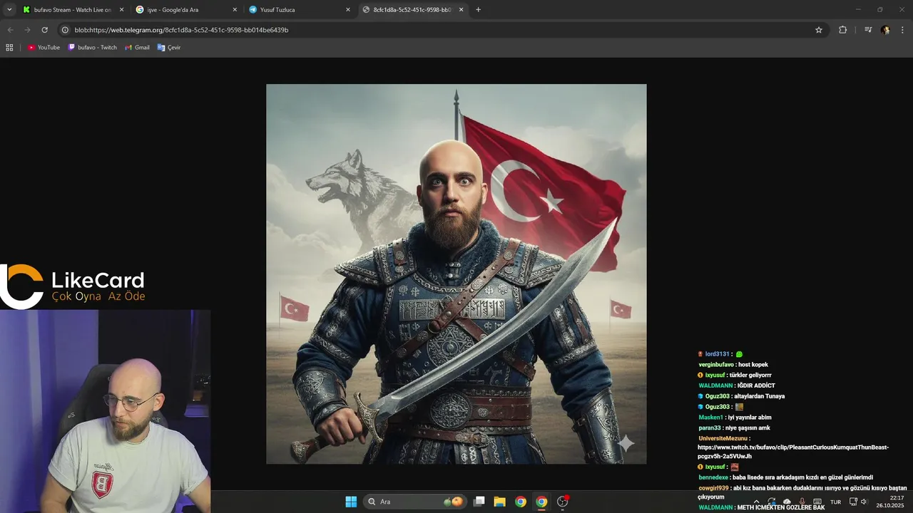
Task: Close the bufavo Stream tab
Action: [121, 10]
